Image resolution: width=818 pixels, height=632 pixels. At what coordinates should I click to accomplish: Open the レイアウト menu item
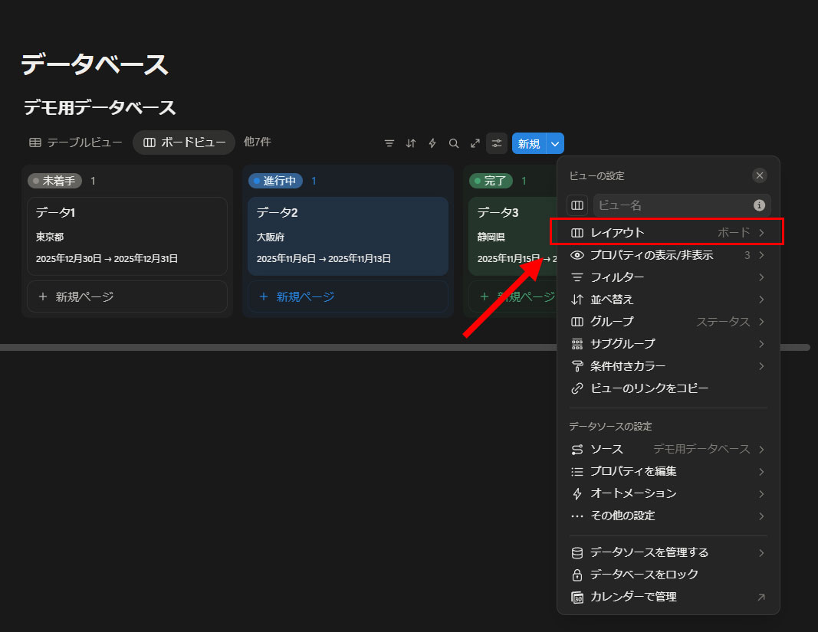[667, 232]
